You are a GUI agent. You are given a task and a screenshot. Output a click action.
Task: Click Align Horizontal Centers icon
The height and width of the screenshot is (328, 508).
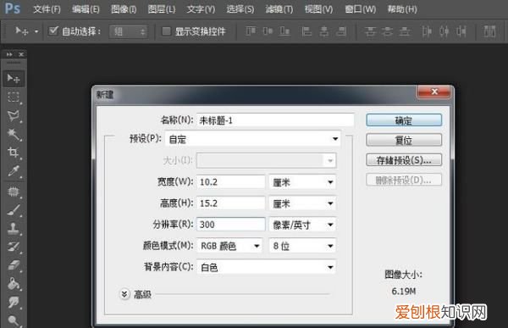coord(324,31)
